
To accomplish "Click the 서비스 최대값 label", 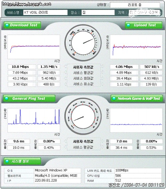I will coord(83,78).
